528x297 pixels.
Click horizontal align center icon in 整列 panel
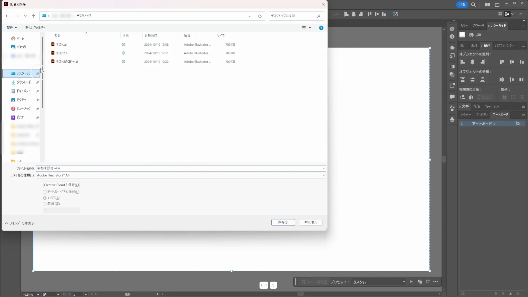tap(472, 62)
